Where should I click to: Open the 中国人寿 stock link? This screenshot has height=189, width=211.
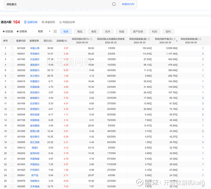[35, 48]
